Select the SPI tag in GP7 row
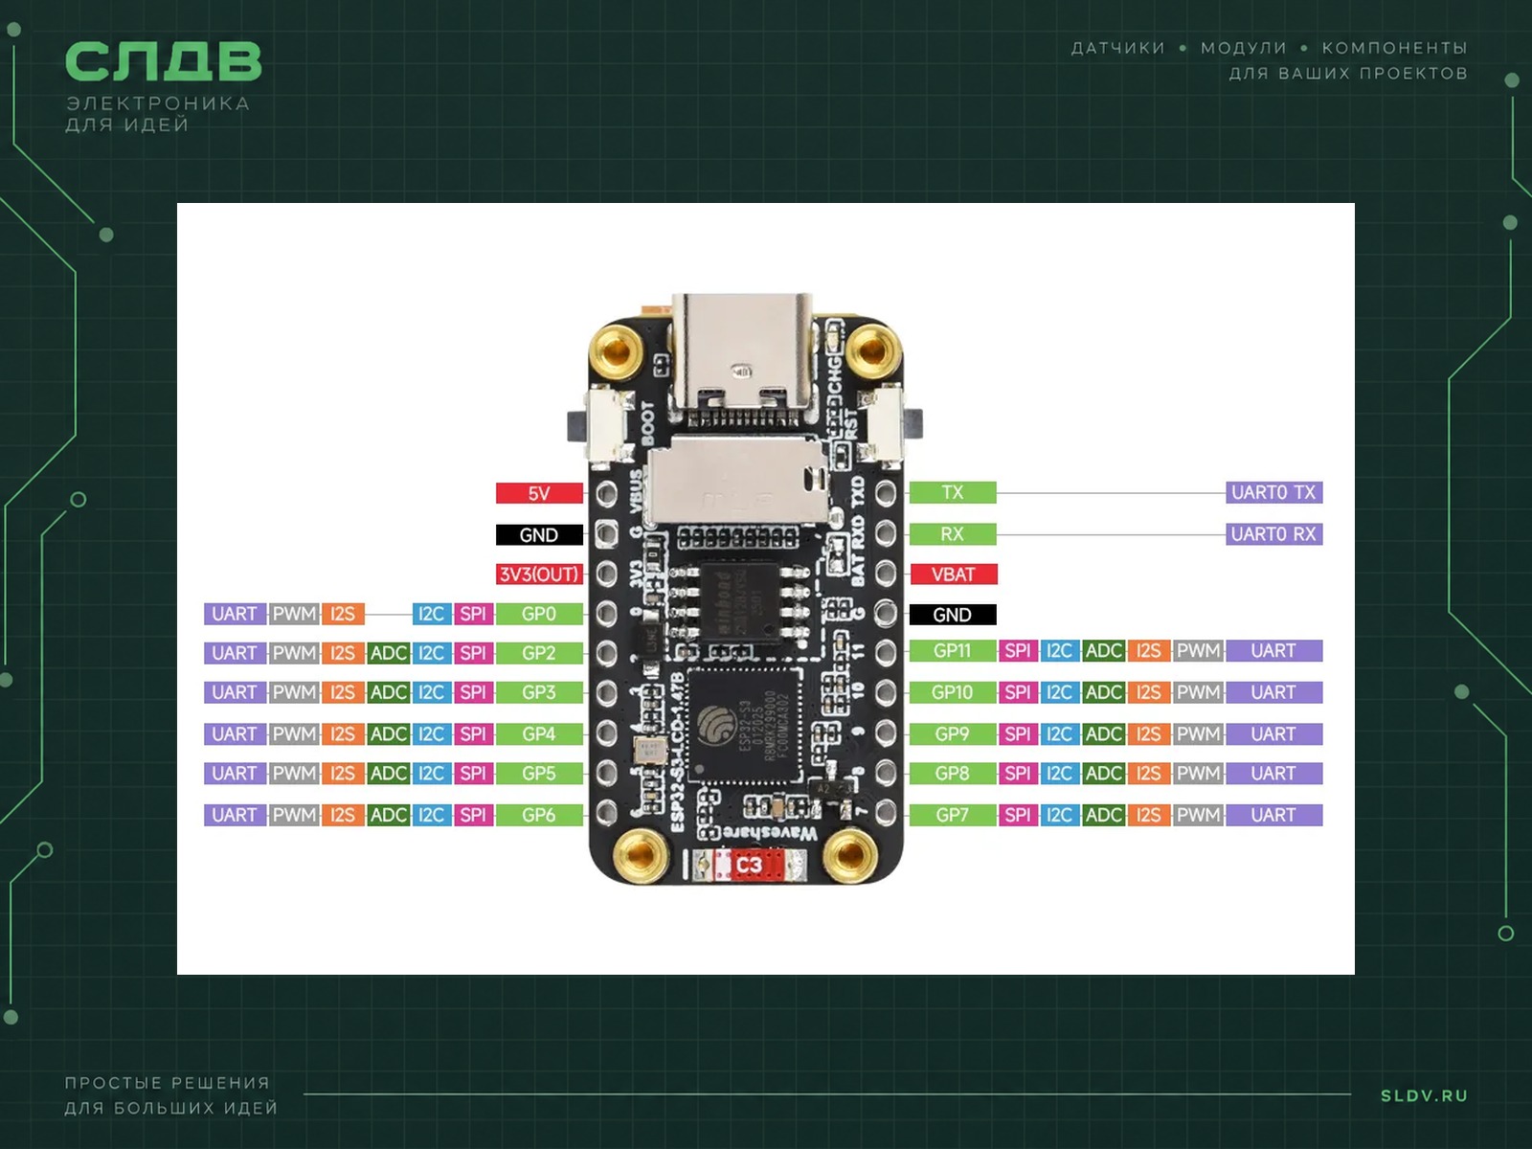Screen dimensions: 1532x1149 coord(1018,815)
